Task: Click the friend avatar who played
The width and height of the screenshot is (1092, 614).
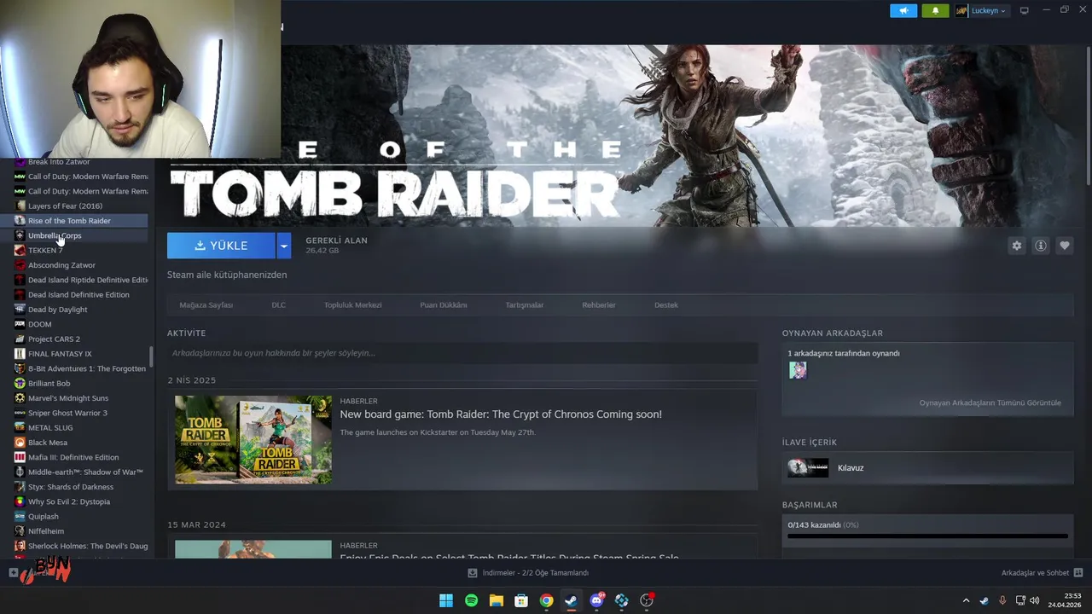Action: click(798, 370)
